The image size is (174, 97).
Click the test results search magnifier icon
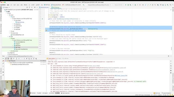click(36, 59)
